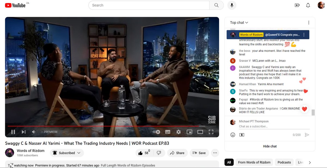Select the All filter chip

tap(229, 162)
